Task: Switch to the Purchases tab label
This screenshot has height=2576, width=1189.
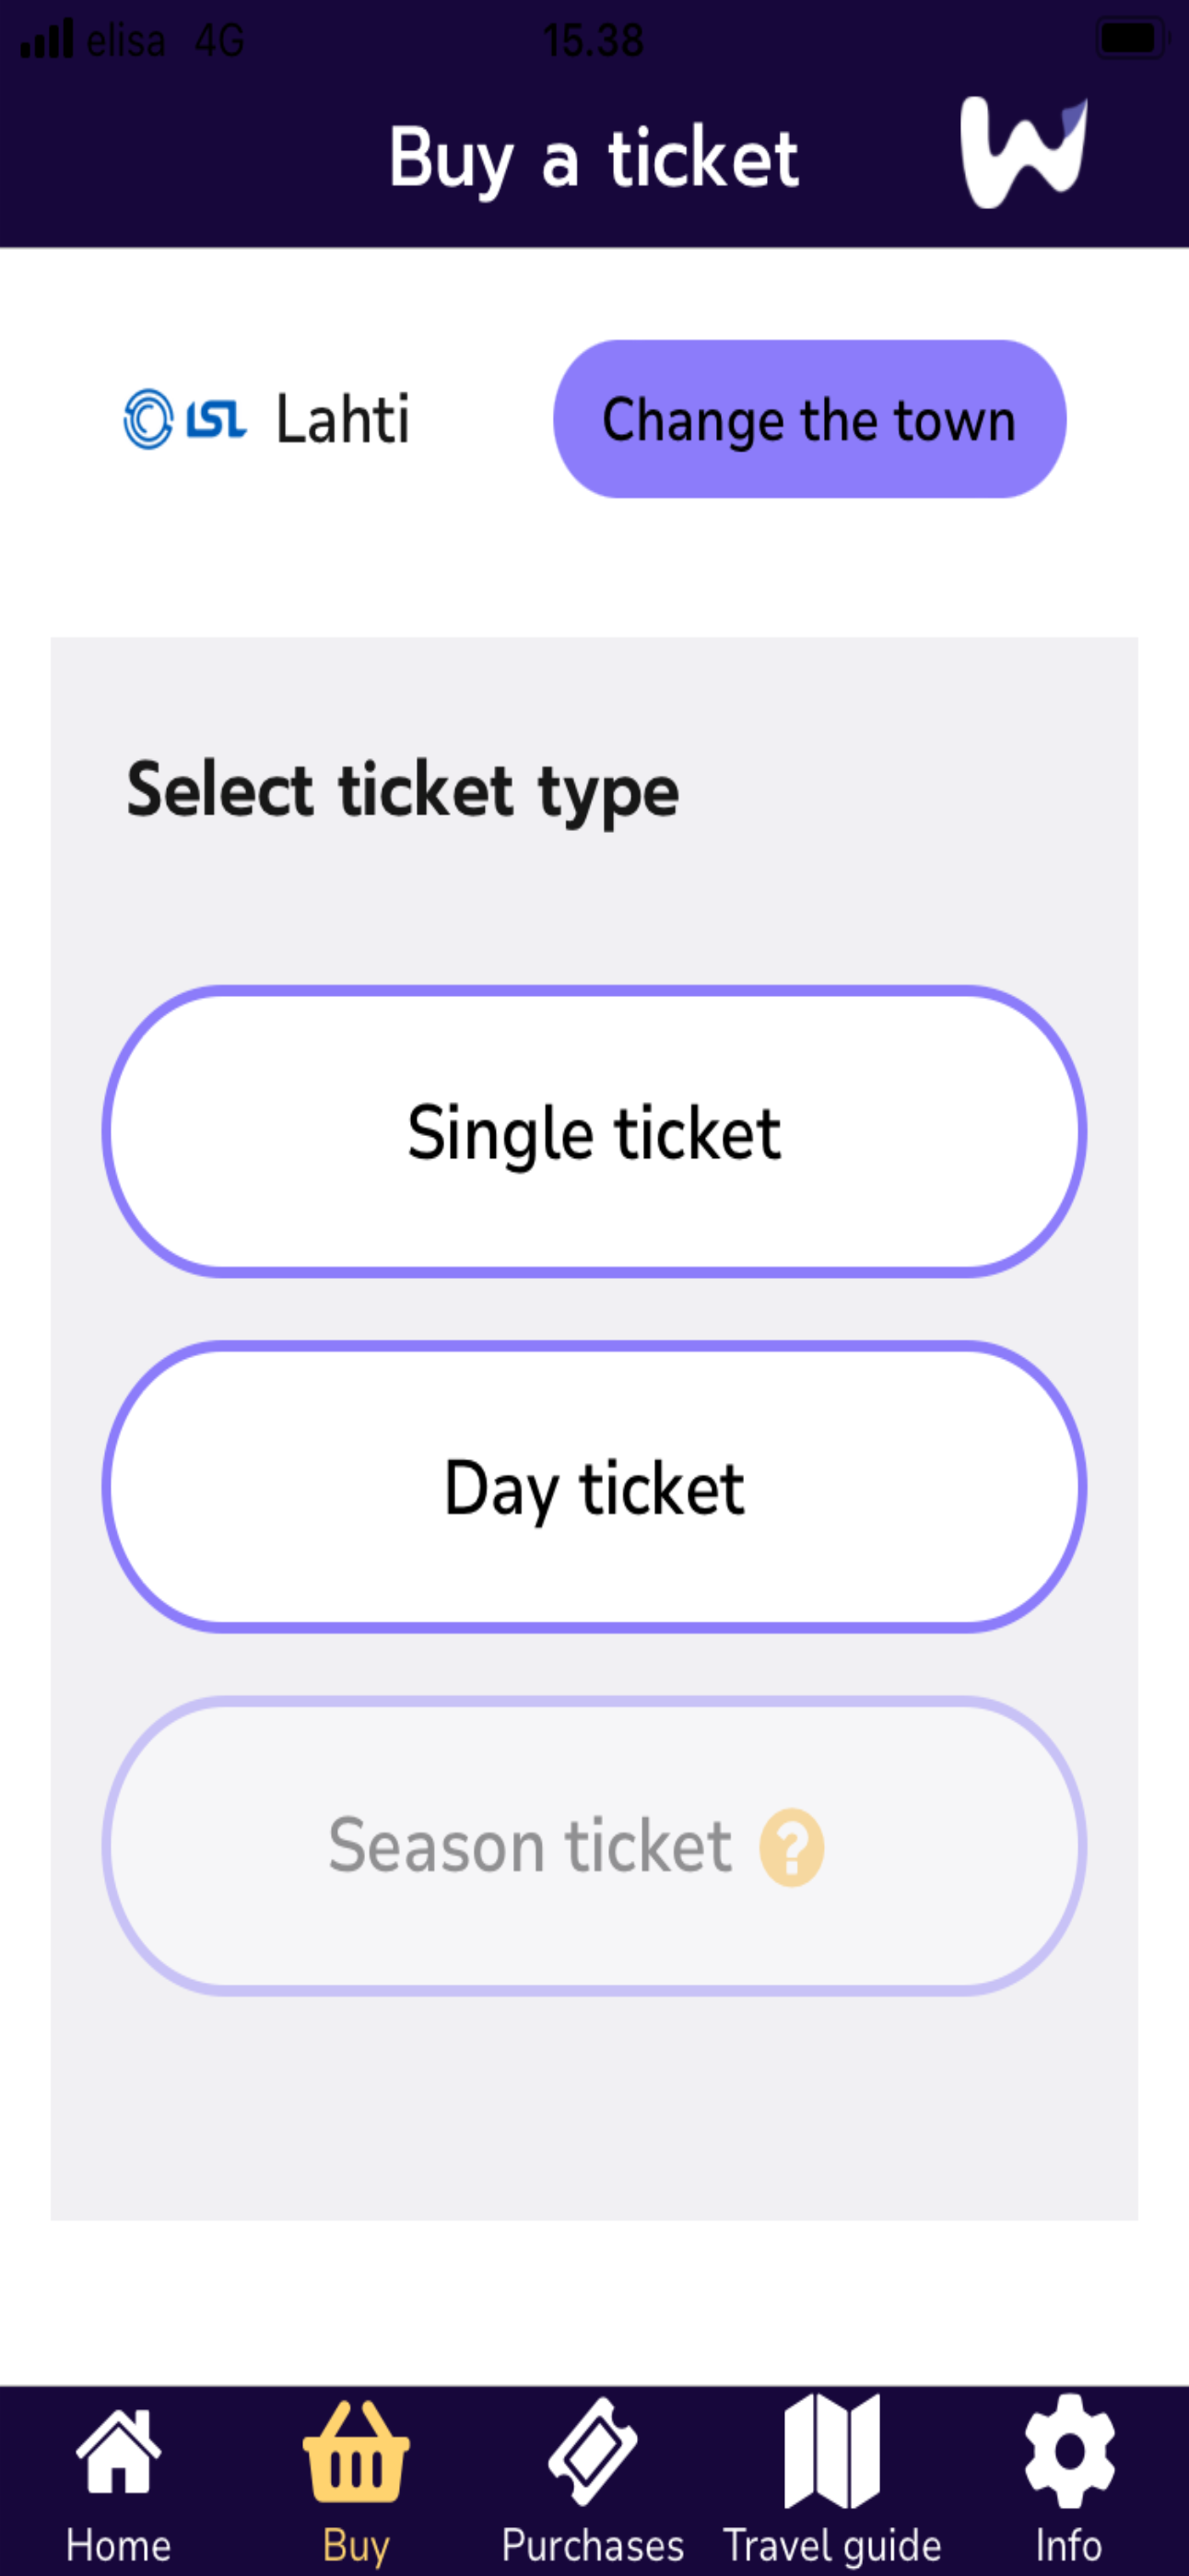Action: pos(593,2545)
